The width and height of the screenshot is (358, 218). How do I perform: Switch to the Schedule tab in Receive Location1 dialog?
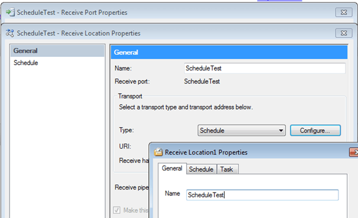tap(201, 169)
